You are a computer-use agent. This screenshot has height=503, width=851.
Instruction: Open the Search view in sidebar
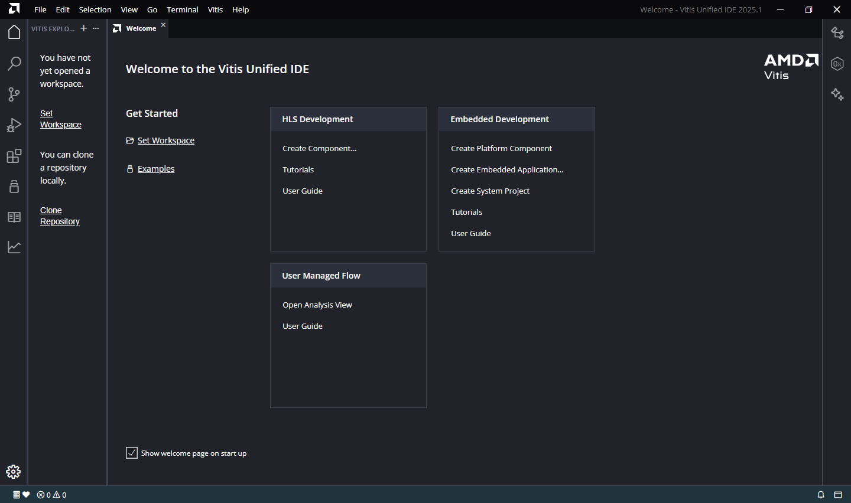[x=14, y=63]
